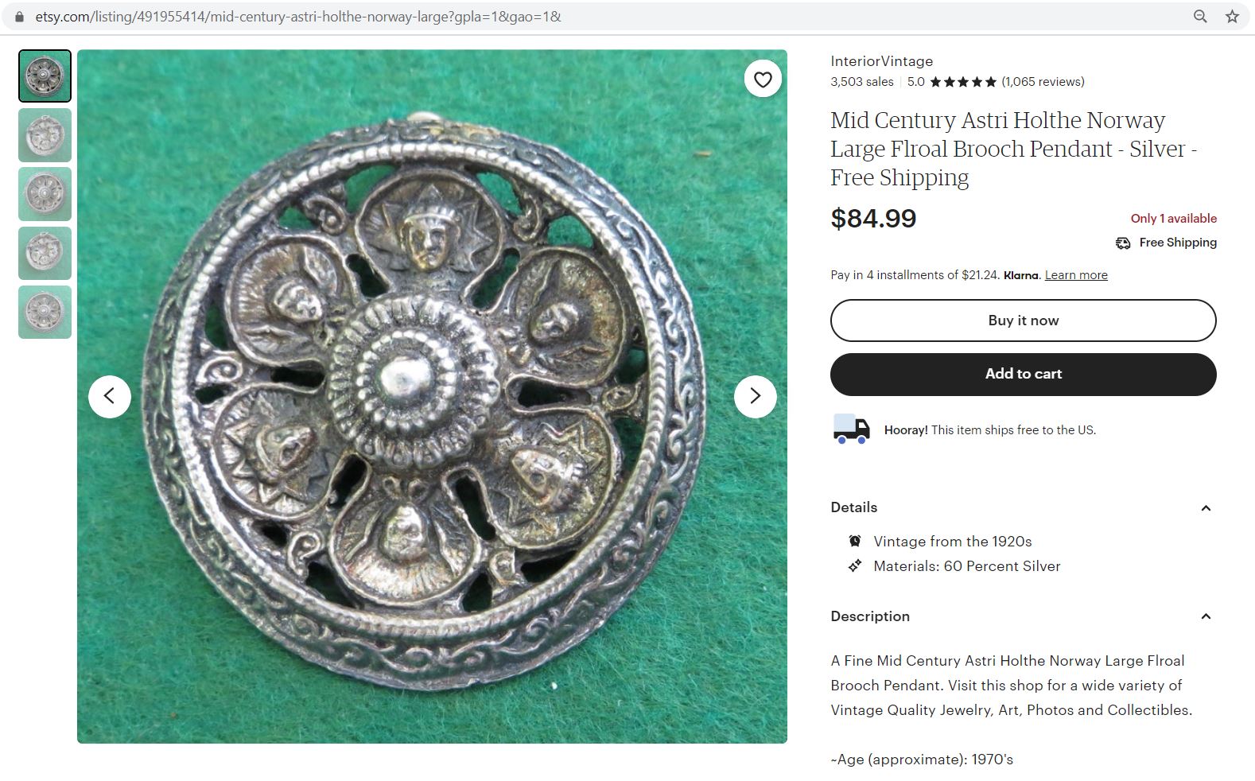This screenshot has width=1255, height=781.
Task: Show the fourth brooch thumbnail
Action: pos(45,253)
